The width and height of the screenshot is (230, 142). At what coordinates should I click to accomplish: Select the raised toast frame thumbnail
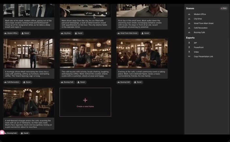point(142,53)
